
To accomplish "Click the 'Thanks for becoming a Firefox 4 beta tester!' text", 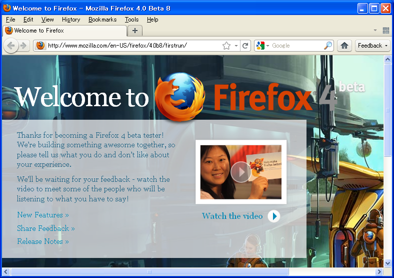I will (x=90, y=135).
